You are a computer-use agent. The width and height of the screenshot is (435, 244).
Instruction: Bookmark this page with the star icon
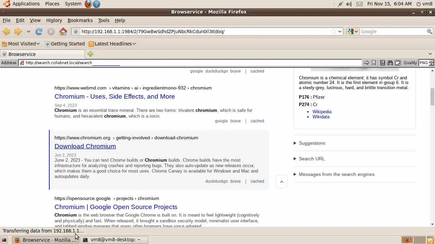[333, 32]
